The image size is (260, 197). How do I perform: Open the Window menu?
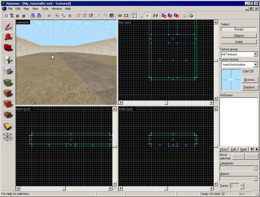[57, 9]
